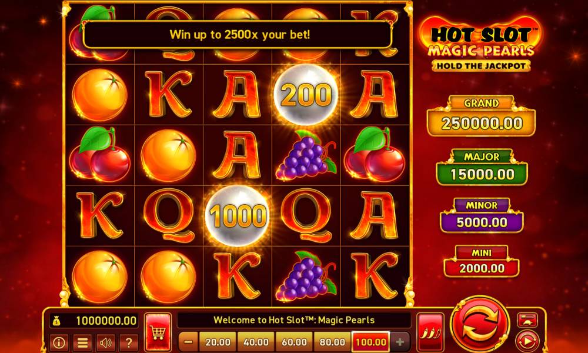
Task: Click the pearl symbol showing 200
Action: pyautogui.click(x=306, y=94)
